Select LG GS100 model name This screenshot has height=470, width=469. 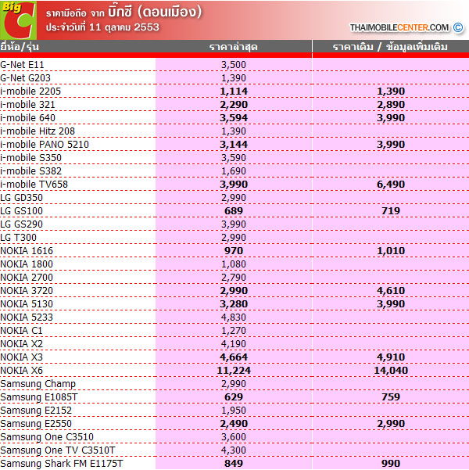click(x=22, y=210)
